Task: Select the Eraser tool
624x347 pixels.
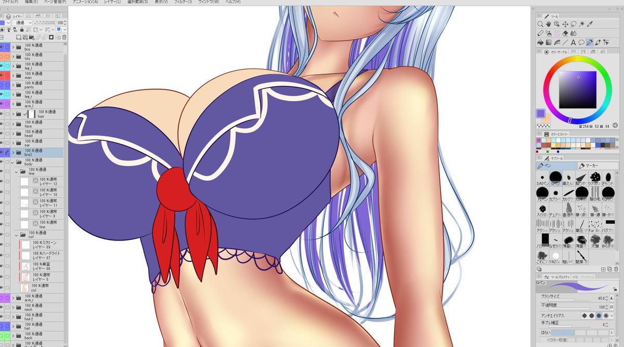Action: click(565, 33)
